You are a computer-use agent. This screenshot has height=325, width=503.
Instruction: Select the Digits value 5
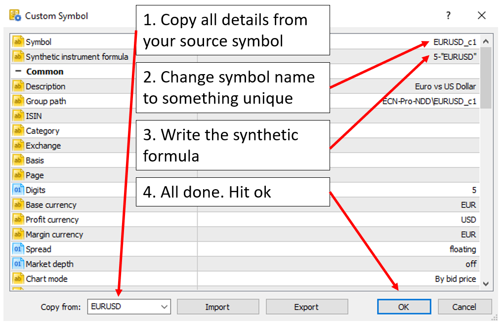[x=474, y=190]
